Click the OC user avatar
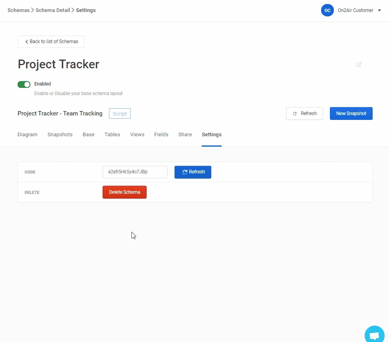 (327, 10)
